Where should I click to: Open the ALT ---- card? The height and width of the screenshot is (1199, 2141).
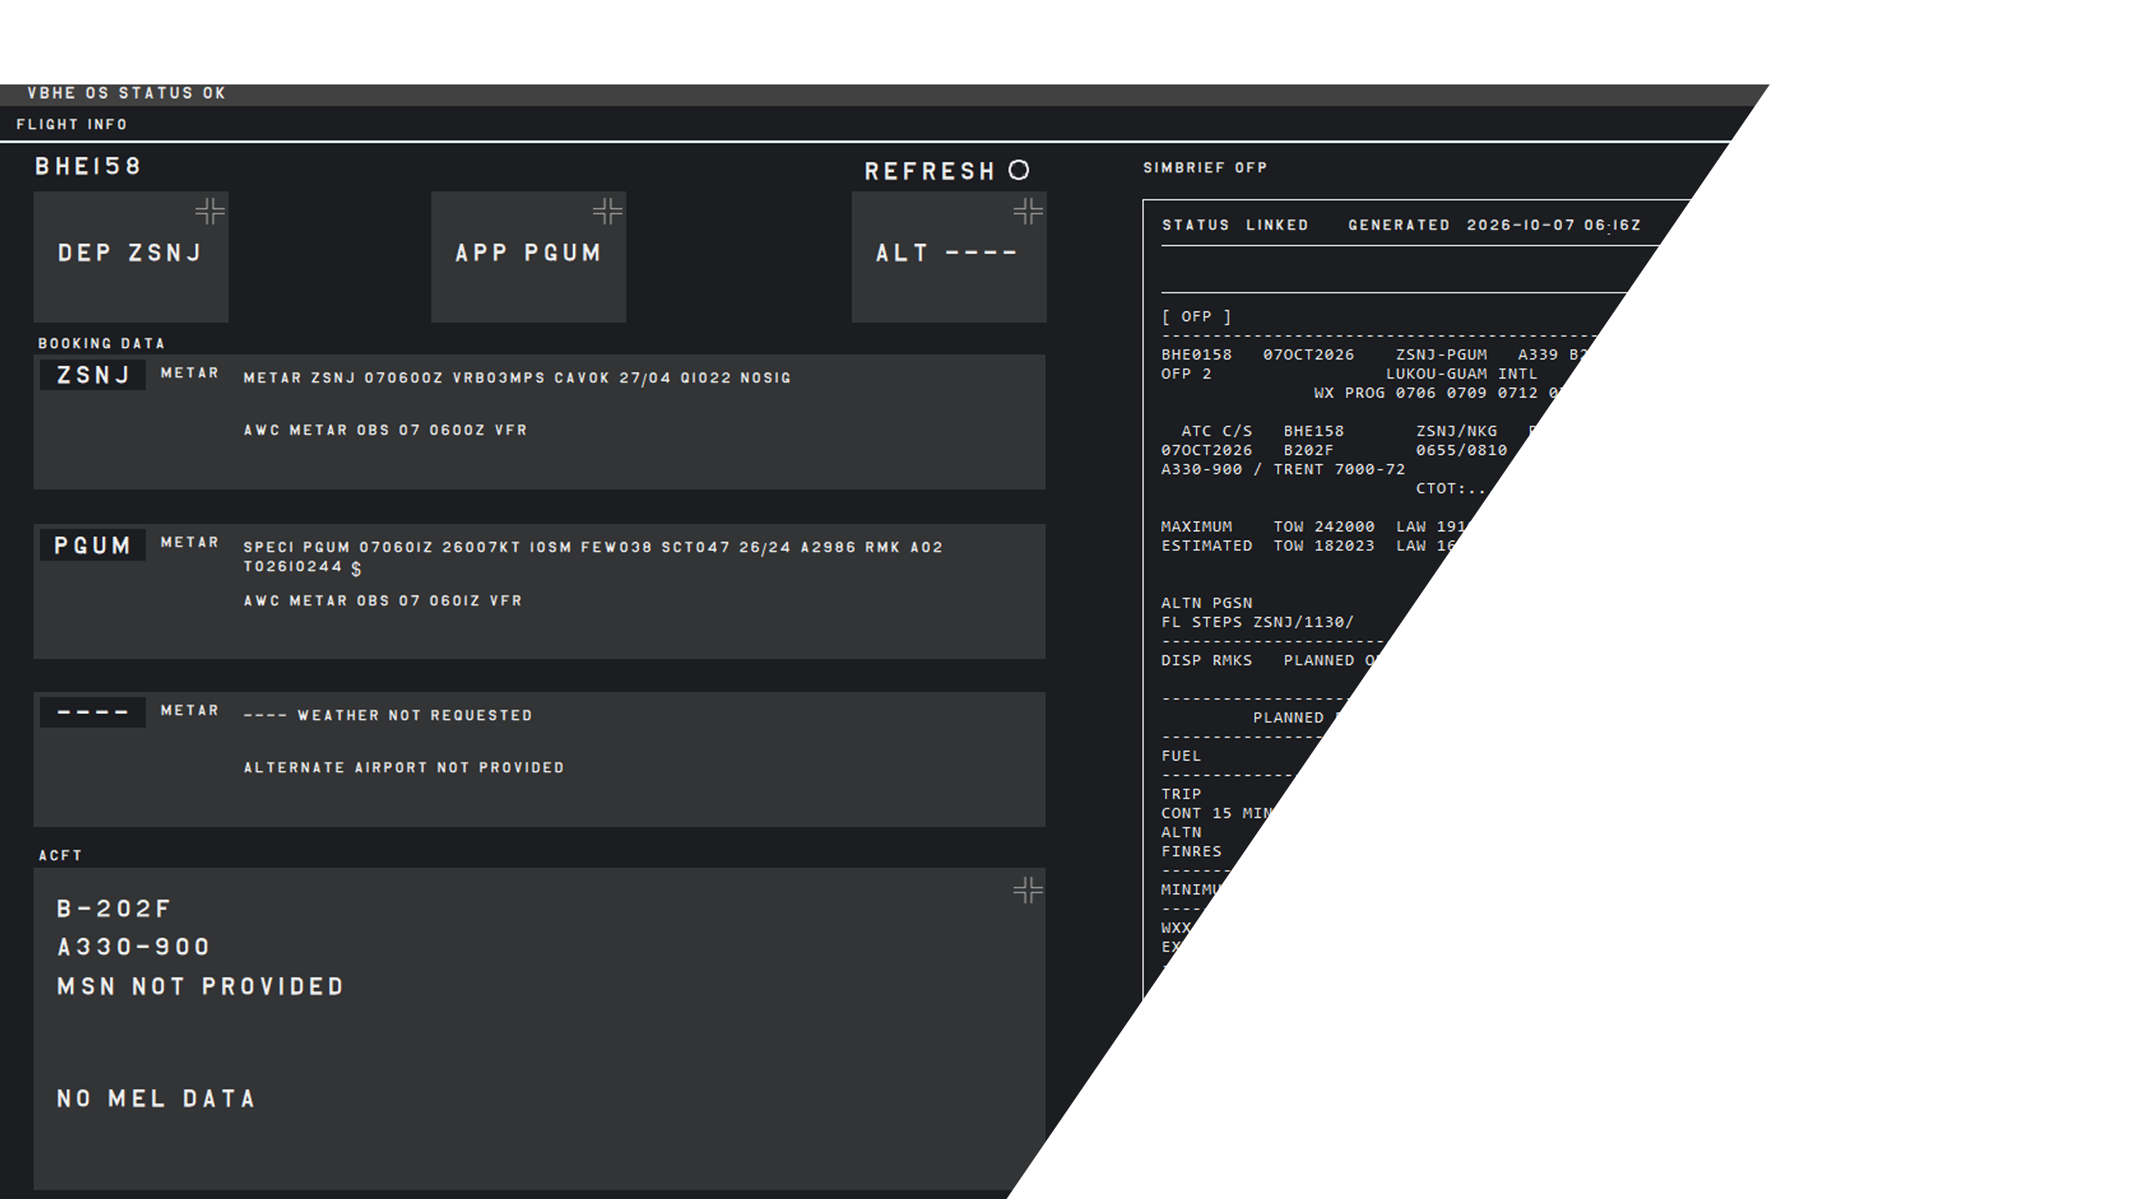pyautogui.click(x=949, y=257)
